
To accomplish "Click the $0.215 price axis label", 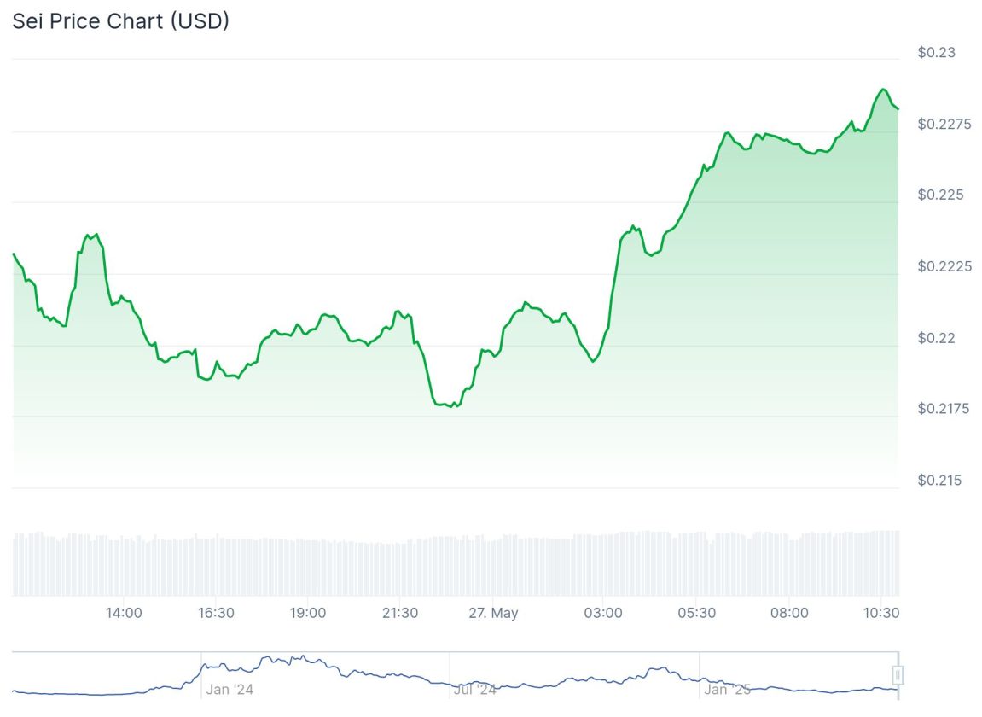I will [x=940, y=481].
